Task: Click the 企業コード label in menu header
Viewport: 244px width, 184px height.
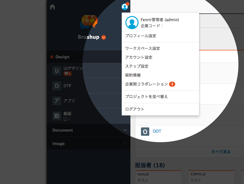Action: click(152, 26)
